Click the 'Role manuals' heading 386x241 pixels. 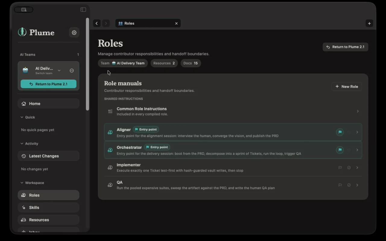123,83
